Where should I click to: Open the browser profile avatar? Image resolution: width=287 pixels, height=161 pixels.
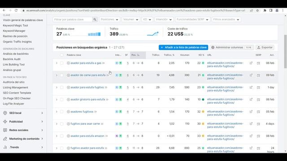(277, 10)
